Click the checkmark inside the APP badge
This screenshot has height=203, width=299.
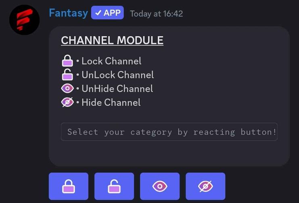[98, 13]
